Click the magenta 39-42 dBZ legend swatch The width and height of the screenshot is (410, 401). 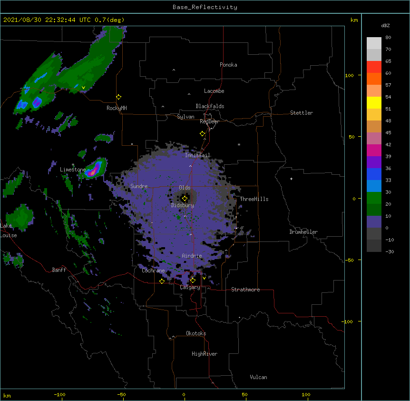click(374, 150)
